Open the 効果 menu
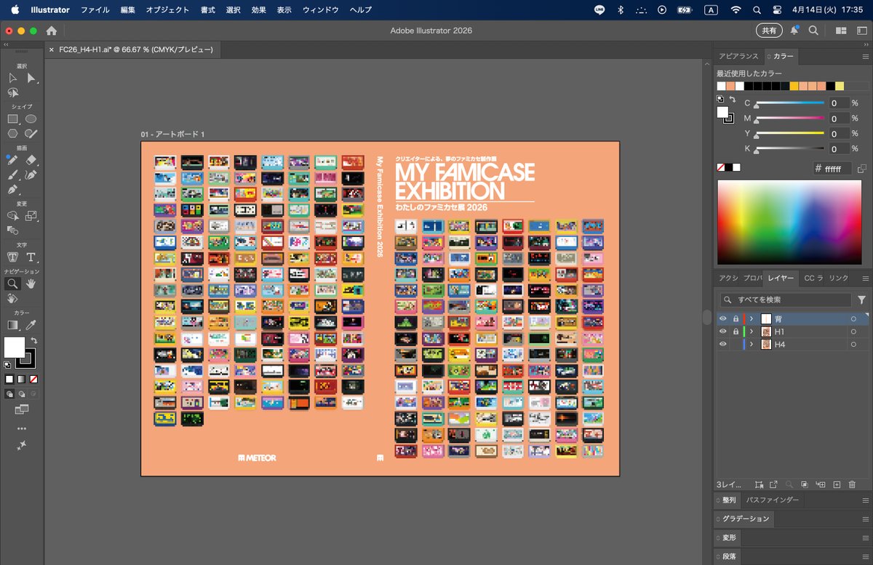873x565 pixels. (x=259, y=10)
